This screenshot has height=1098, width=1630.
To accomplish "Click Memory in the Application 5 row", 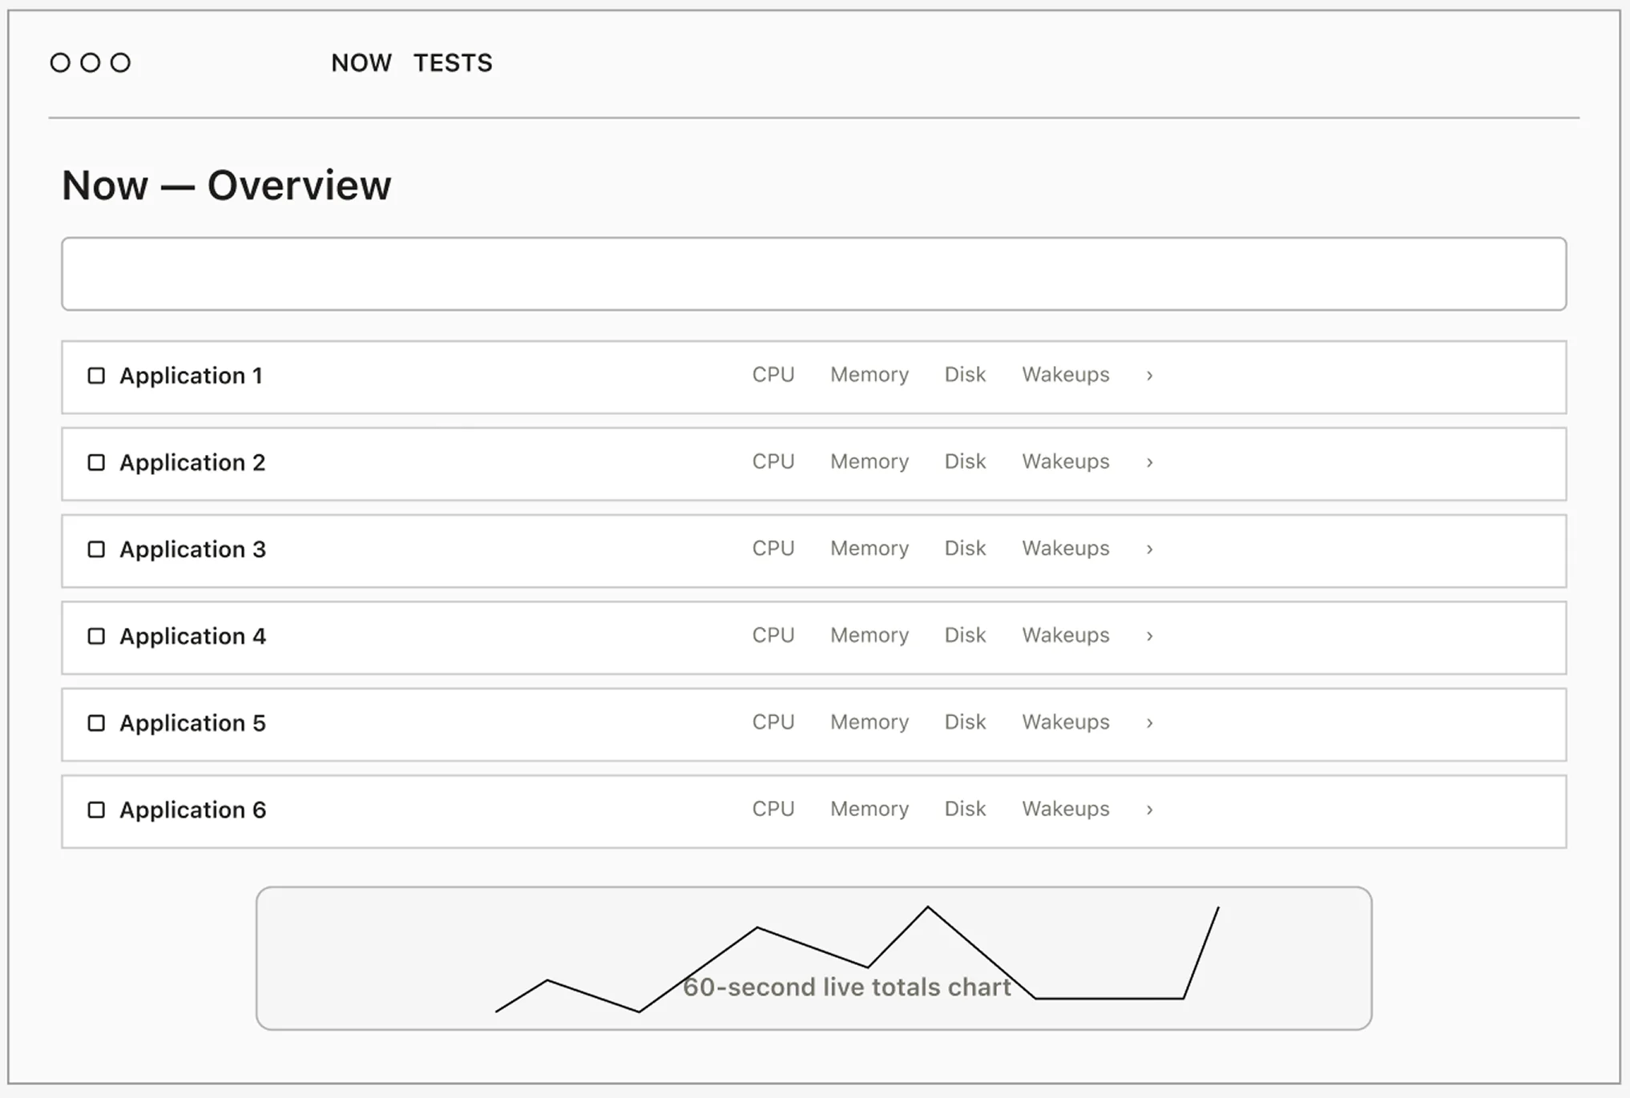I will pyautogui.click(x=869, y=722).
